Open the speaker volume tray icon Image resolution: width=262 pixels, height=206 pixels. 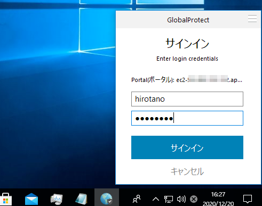click(181, 199)
